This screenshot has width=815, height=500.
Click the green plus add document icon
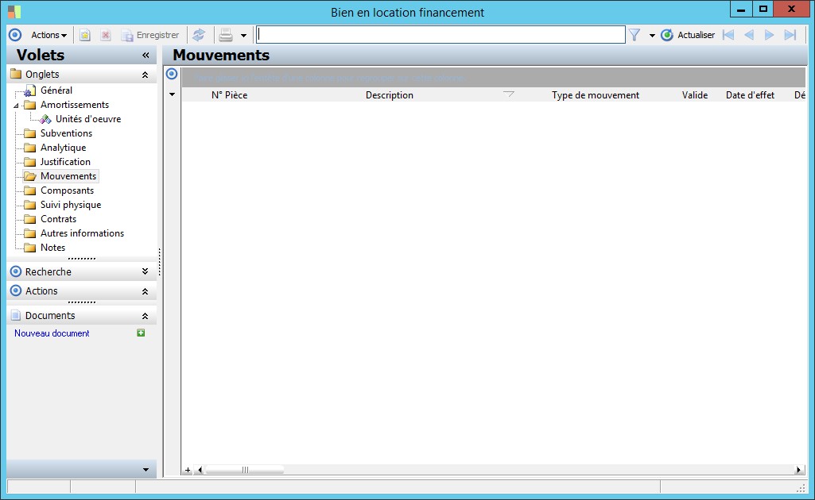click(141, 333)
